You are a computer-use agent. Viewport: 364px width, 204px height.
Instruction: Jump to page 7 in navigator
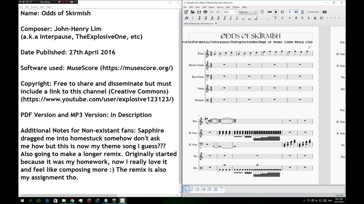[x=222, y=189]
